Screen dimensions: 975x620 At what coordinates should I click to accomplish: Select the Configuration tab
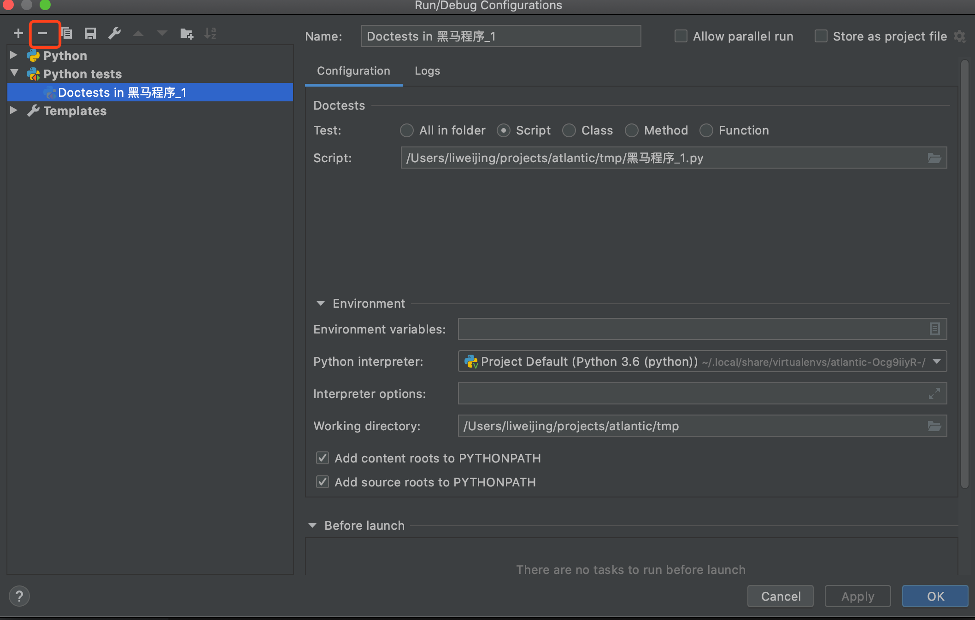click(x=353, y=71)
